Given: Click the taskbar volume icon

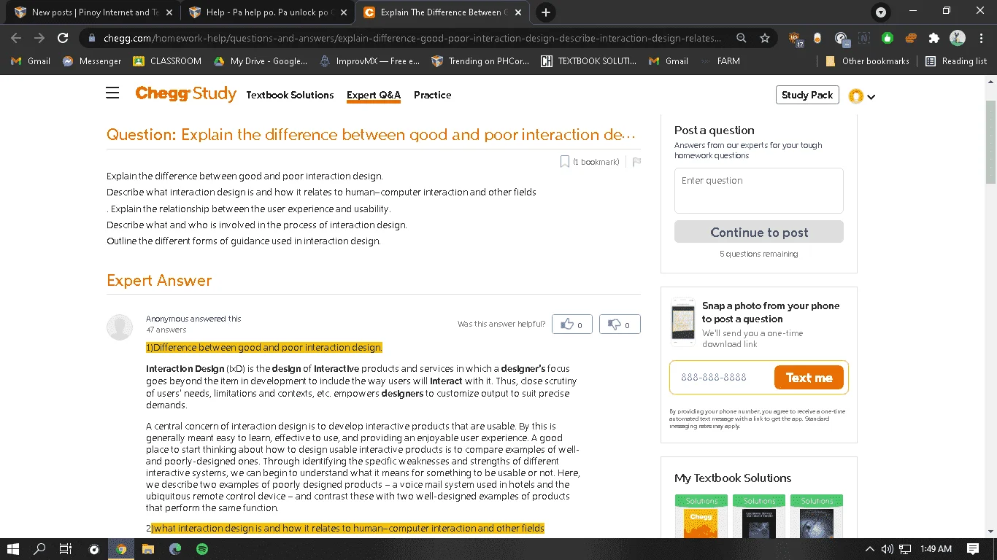Looking at the screenshot, I should point(888,549).
